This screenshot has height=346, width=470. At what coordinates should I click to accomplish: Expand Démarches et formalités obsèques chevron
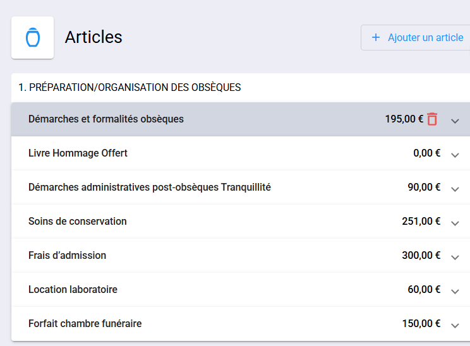(455, 120)
